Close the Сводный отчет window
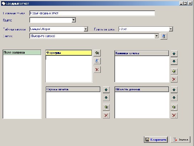The width and height of the screenshot is (194, 146). [x=190, y=3]
